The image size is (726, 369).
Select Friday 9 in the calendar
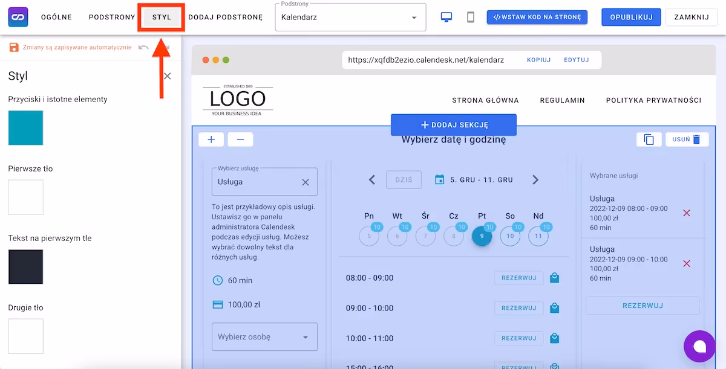point(482,236)
